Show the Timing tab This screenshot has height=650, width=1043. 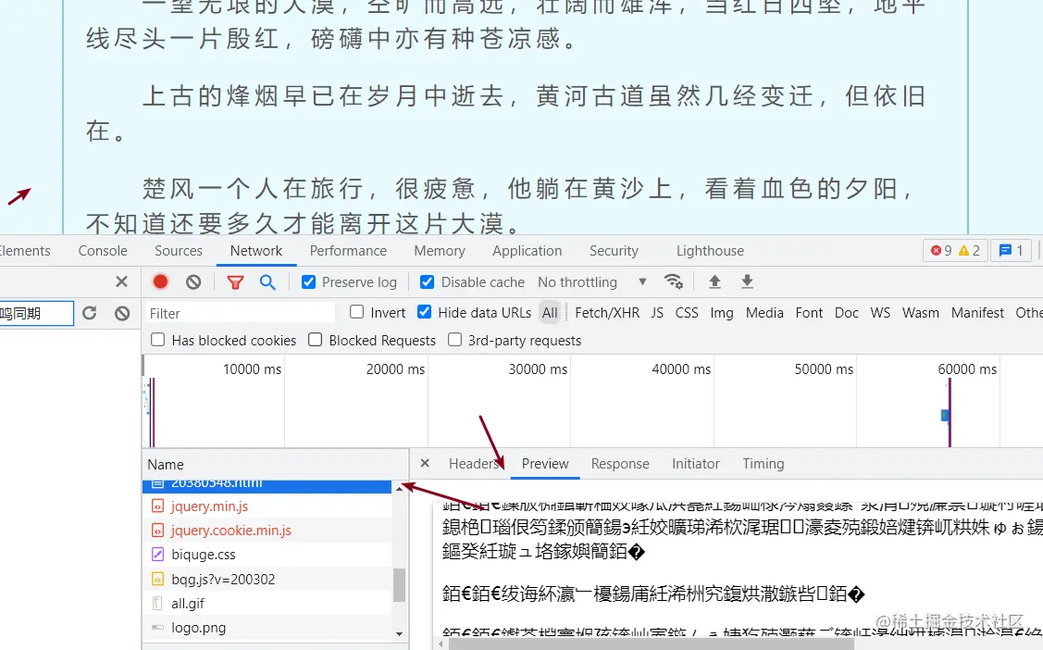[763, 464]
